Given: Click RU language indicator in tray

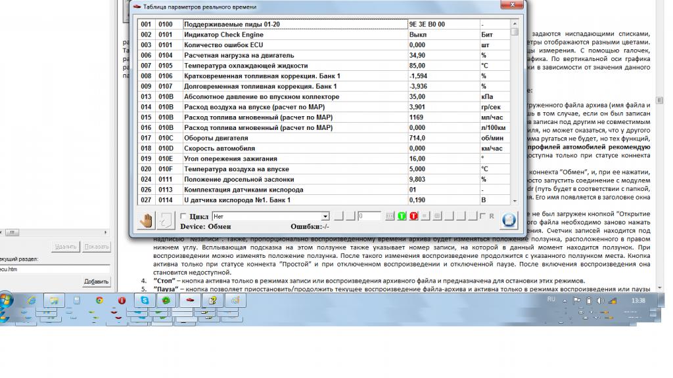Looking at the screenshot, I should point(551,299).
